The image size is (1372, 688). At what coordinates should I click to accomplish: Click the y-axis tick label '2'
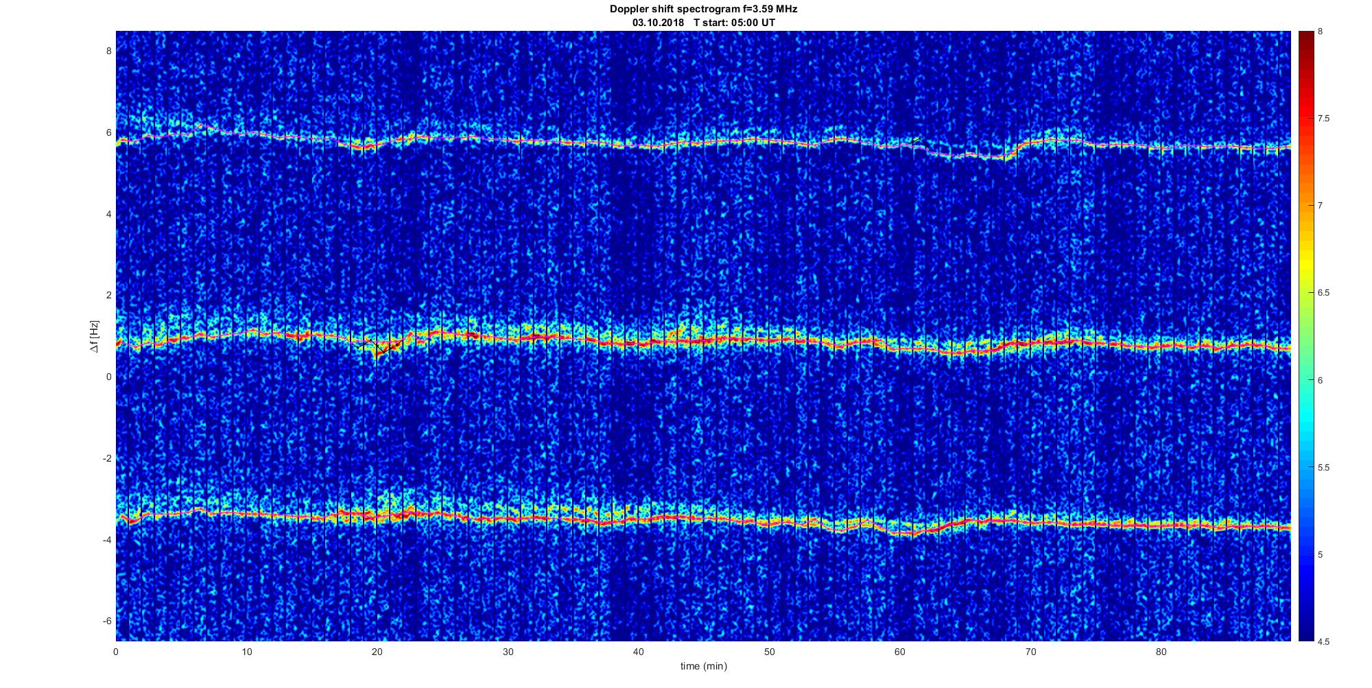(x=108, y=295)
